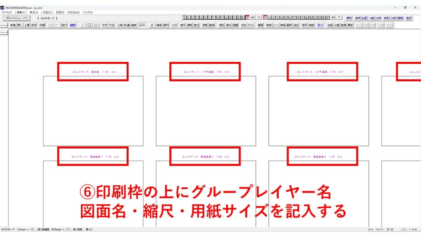
Task: Select the circle drawing tool icon
Action: [x=96, y=25]
